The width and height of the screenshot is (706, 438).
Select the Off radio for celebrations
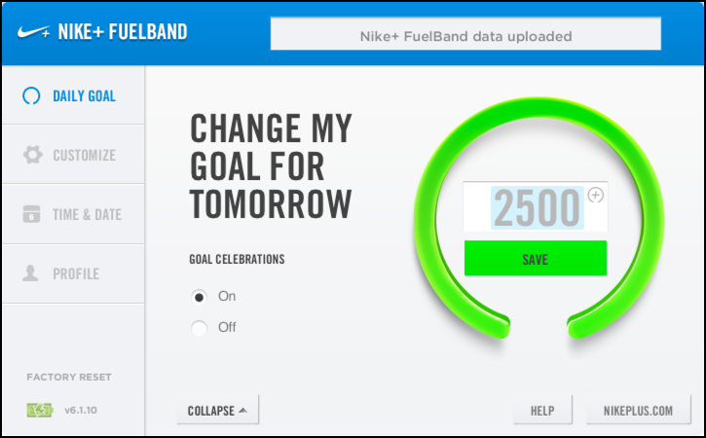tap(199, 328)
